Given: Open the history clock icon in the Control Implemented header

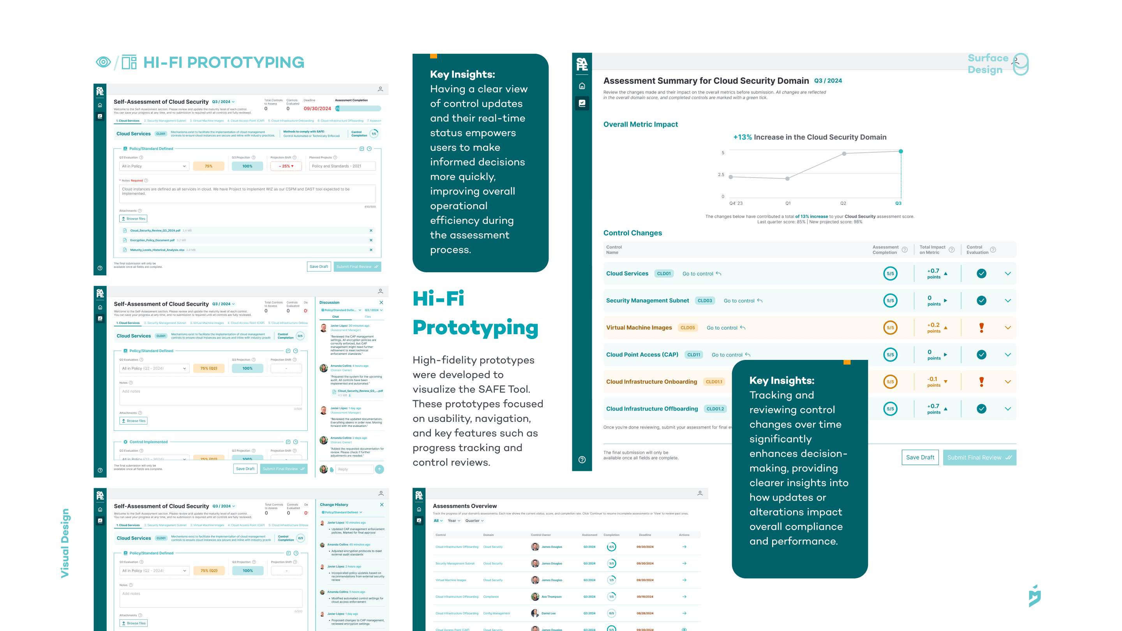Looking at the screenshot, I should (295, 442).
